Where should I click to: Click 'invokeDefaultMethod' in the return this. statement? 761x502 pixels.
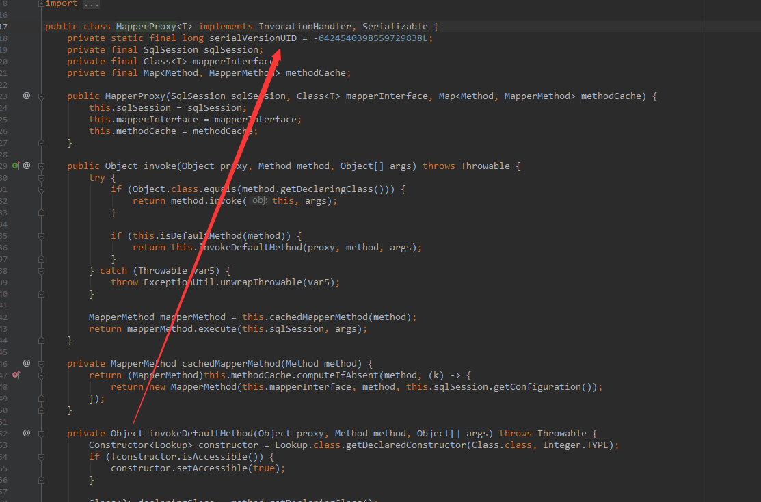(x=250, y=247)
